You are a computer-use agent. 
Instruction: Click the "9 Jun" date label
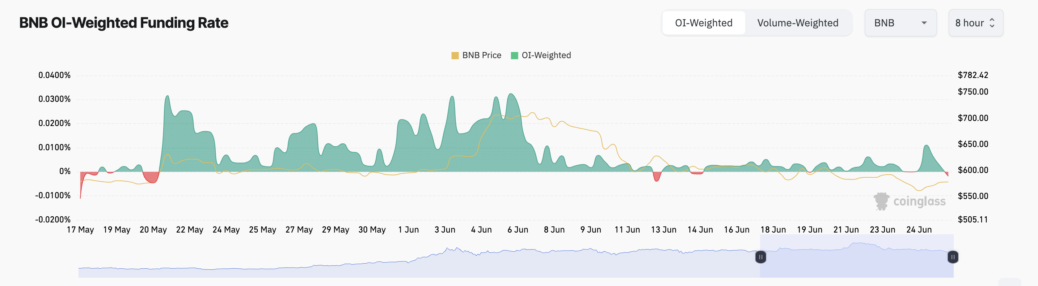pos(591,230)
